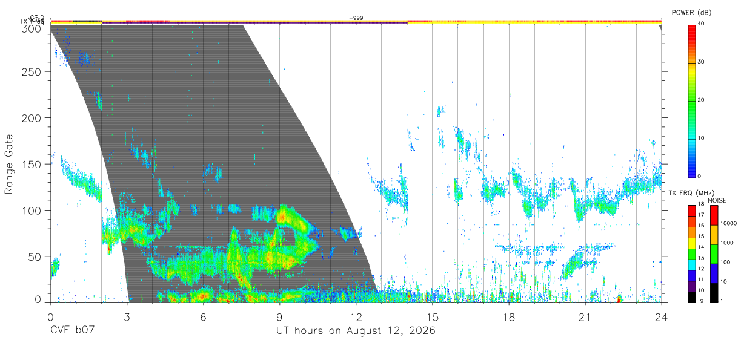Click the 'CVE b07' radar beam label

[x=71, y=330]
